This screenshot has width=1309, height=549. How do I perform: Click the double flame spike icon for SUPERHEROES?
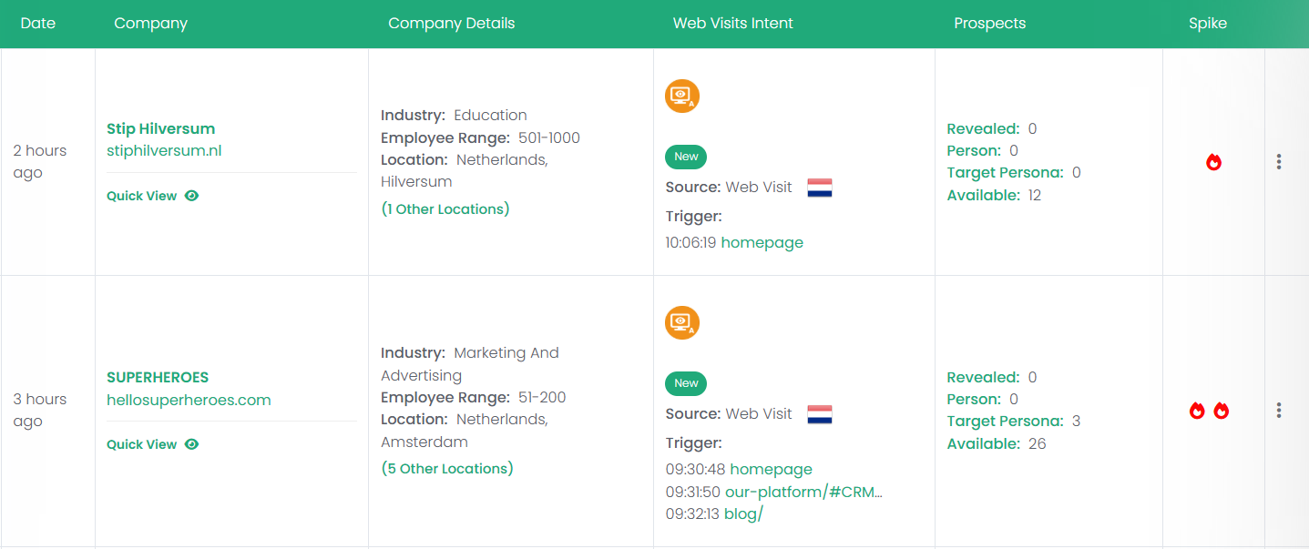(1209, 411)
